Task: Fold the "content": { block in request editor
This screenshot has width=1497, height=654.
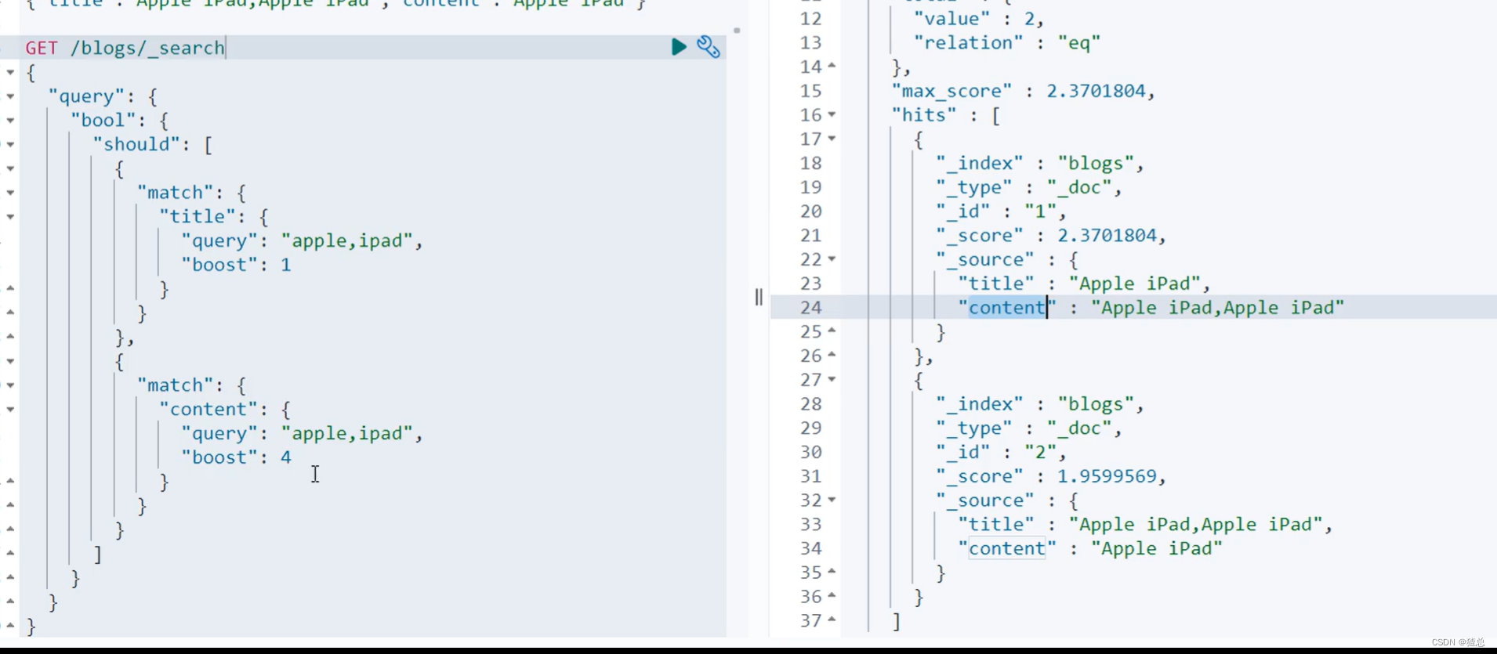Action: tap(10, 410)
